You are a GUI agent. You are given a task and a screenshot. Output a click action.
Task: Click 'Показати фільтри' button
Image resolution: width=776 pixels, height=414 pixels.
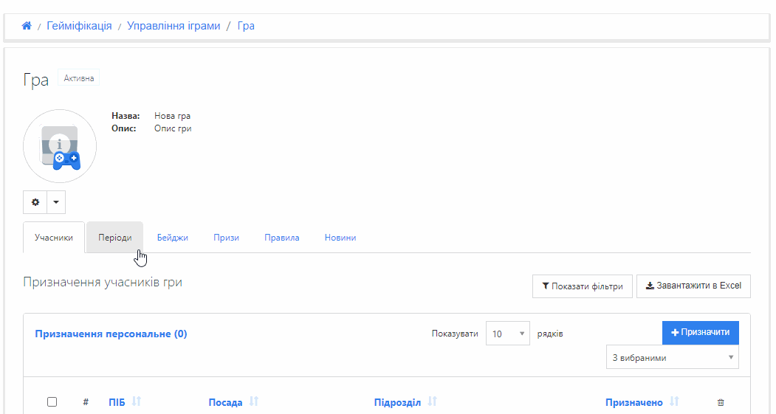[582, 286]
